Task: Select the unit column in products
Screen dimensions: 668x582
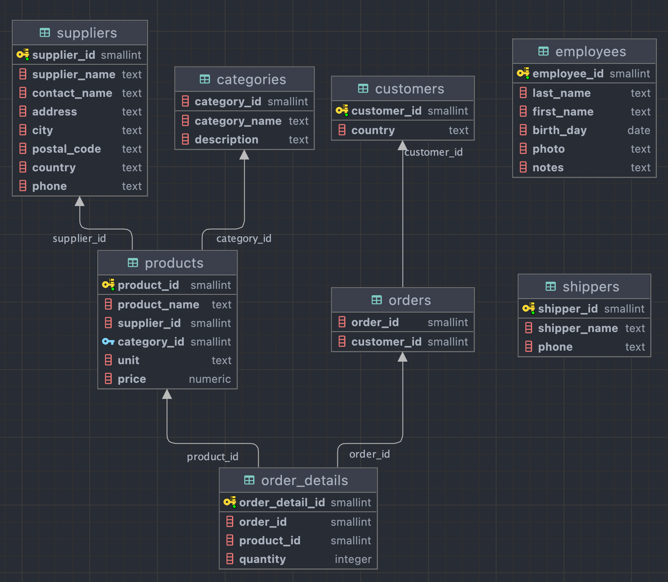Action: (168, 360)
